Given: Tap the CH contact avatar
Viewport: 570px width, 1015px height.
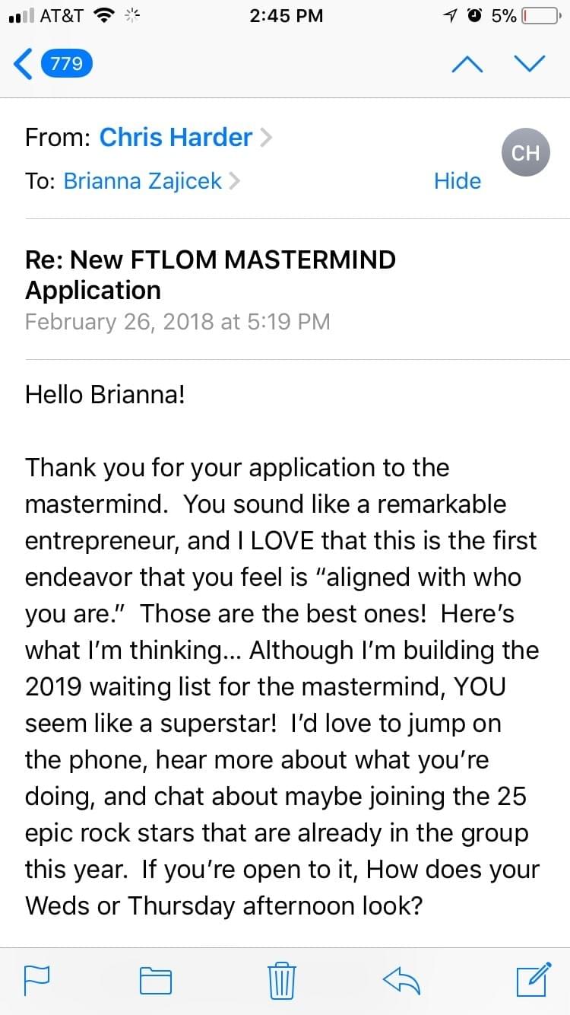Looking at the screenshot, I should tap(525, 153).
